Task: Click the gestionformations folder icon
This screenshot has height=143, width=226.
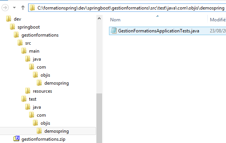Action: click(x=16, y=35)
